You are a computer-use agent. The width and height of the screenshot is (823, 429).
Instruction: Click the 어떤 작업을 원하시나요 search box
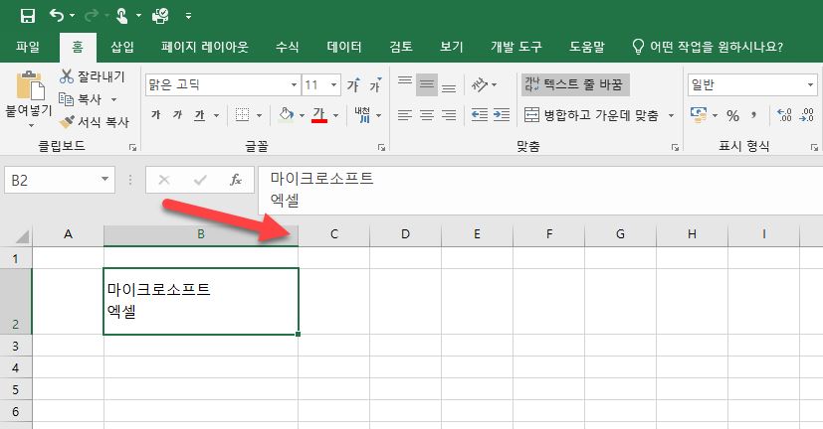pos(707,47)
